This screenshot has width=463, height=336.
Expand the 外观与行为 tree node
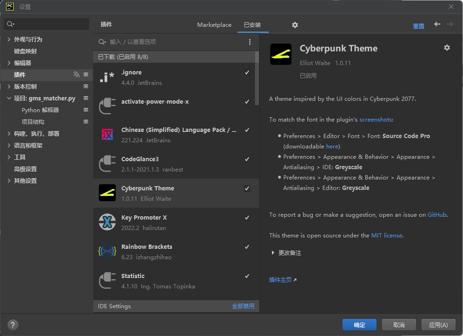[x=9, y=39]
